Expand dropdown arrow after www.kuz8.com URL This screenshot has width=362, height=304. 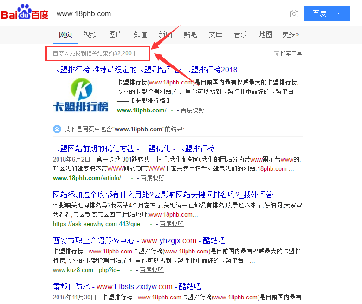(131, 270)
